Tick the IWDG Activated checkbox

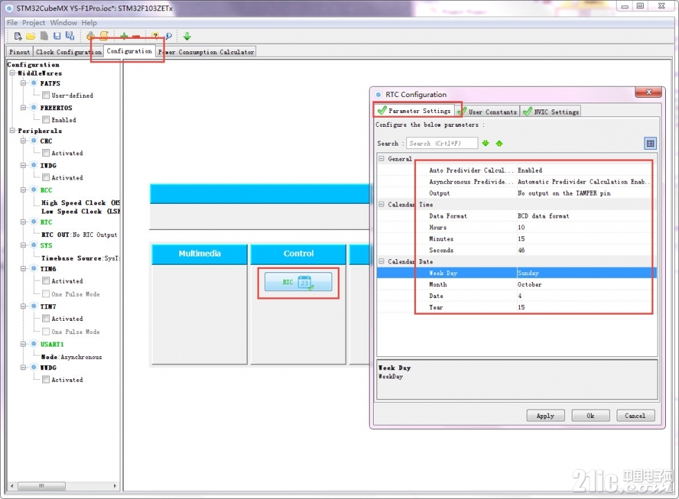click(46, 177)
